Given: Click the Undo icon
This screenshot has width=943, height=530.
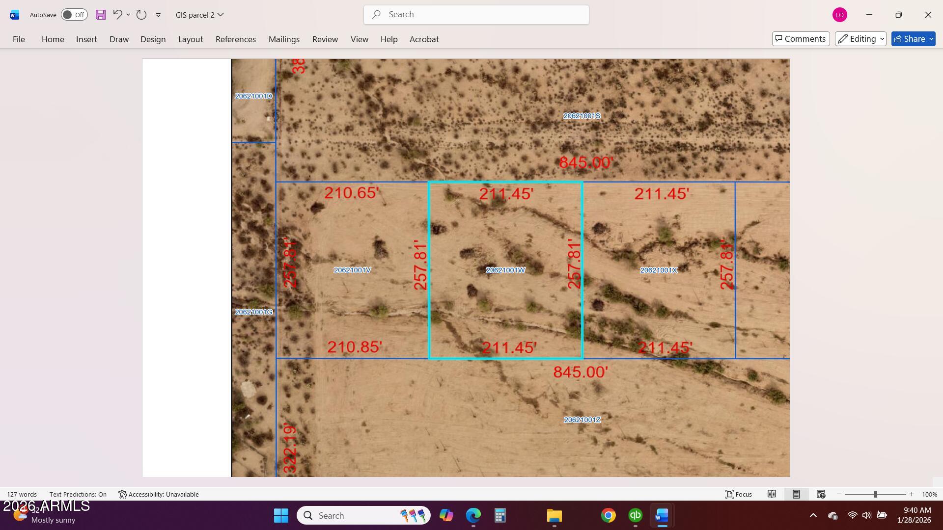Looking at the screenshot, I should tap(116, 14).
